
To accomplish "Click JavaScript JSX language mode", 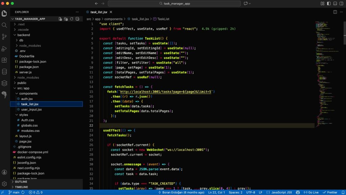I will 281,192.
